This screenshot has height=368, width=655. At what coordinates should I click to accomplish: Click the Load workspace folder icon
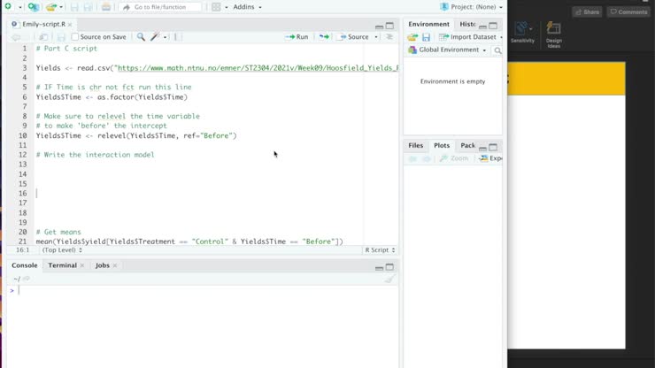412,37
